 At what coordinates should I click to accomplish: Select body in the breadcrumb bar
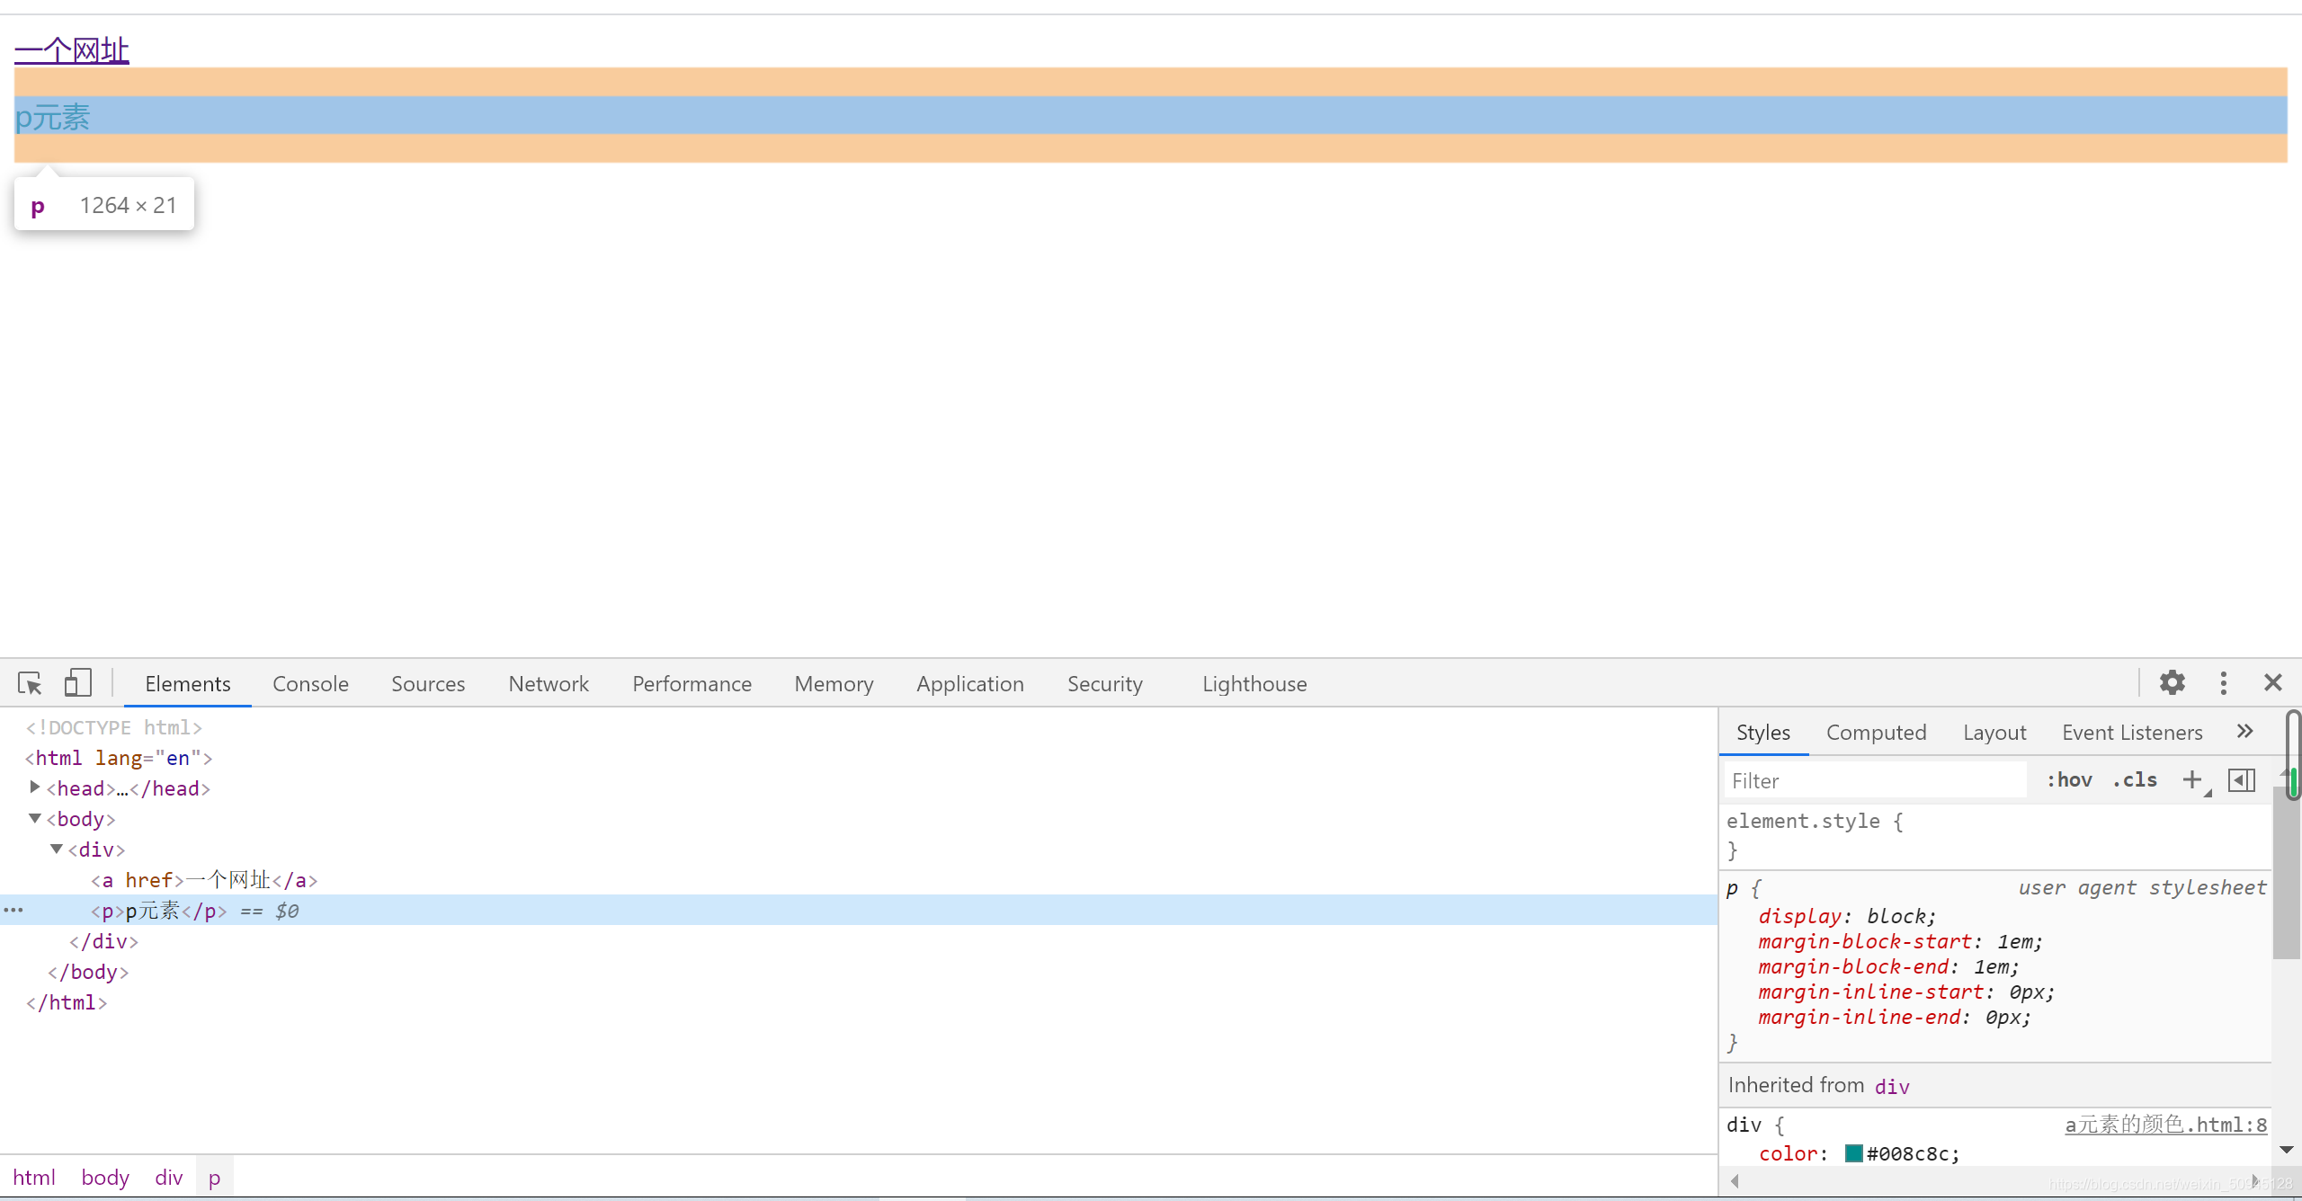pyautogui.click(x=105, y=1177)
